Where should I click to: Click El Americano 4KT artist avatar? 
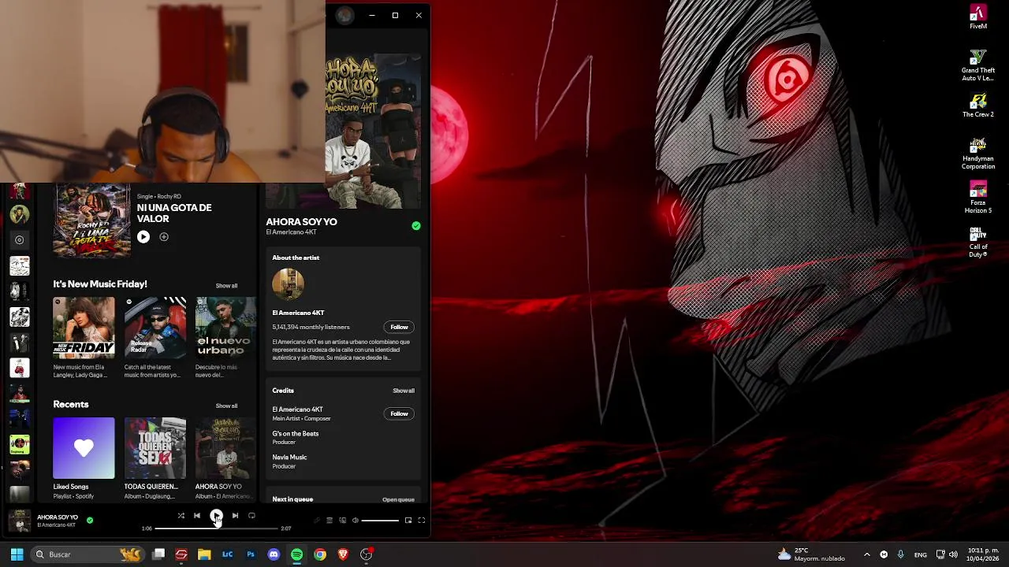288,284
